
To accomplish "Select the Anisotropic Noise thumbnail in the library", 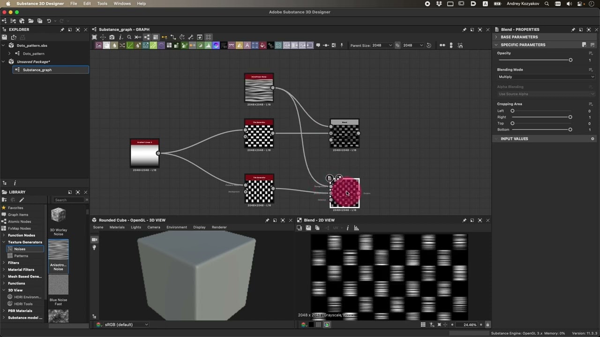I will pyautogui.click(x=58, y=256).
